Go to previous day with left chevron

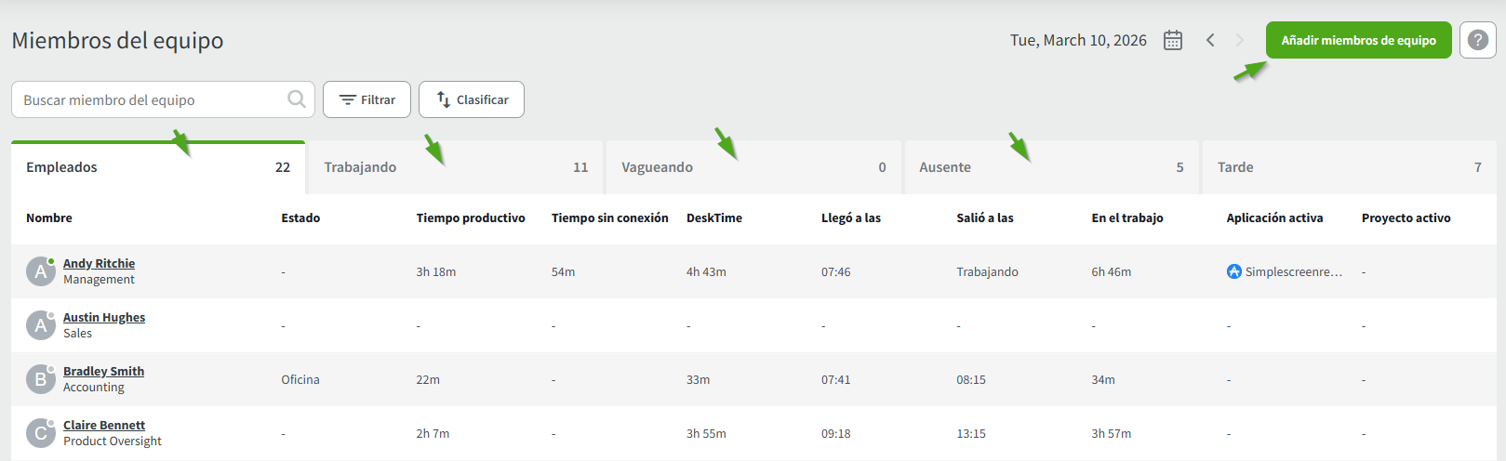coord(1210,40)
